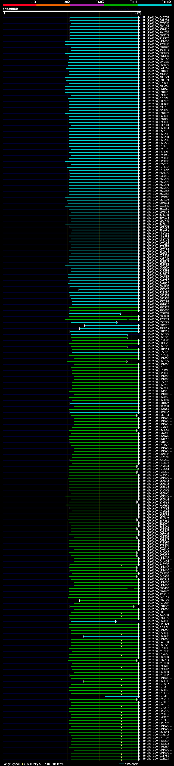Click the UniRef100_C6TAU2 entry
This screenshot has width=174, height=766.
(156, 57)
